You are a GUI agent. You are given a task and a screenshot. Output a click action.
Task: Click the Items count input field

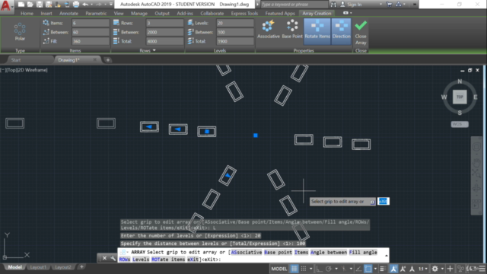click(x=91, y=23)
